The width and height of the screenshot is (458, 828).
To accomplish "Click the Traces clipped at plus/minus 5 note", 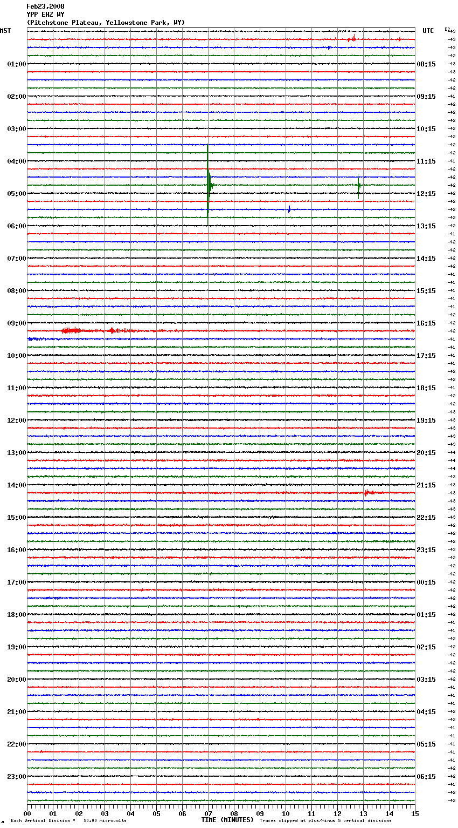I will tap(325, 820).
